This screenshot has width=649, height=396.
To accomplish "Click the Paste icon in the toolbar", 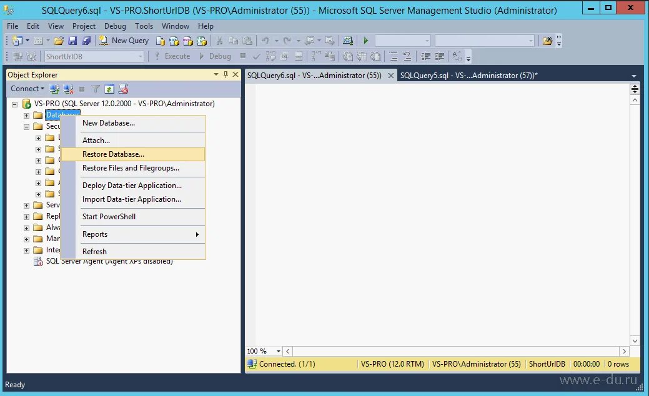I will [247, 41].
